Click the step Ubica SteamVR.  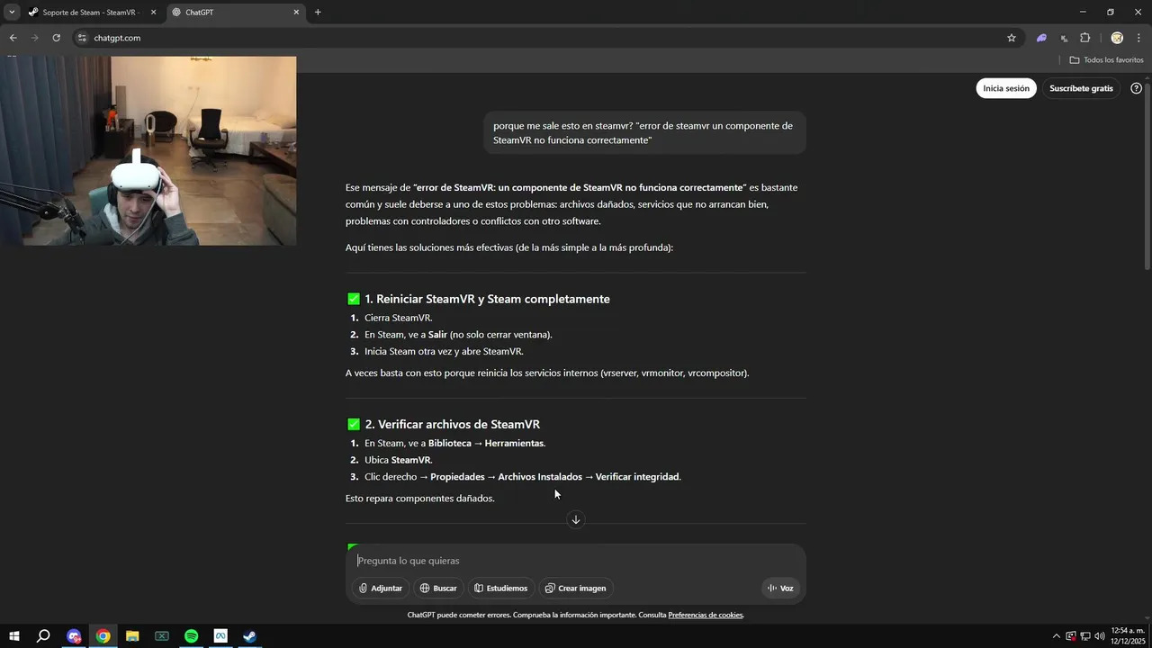(x=398, y=460)
